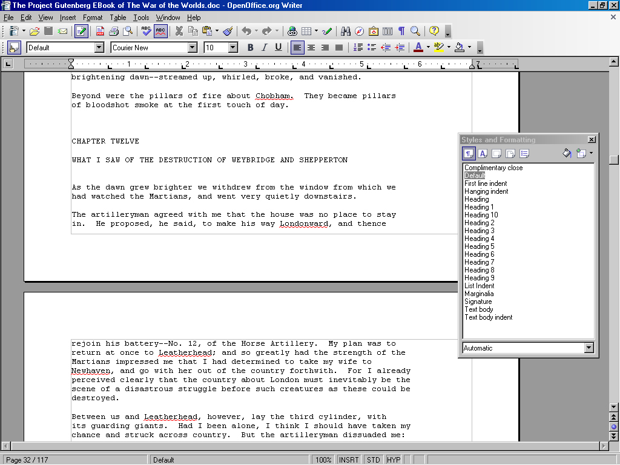Open the Find & Replace binoculars icon

[x=346, y=31]
